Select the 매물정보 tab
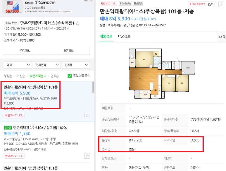Viewport: 226px width, 171px height. coord(106,36)
